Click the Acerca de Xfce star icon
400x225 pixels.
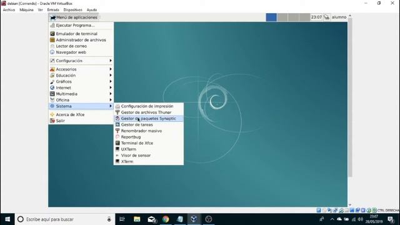[52, 114]
